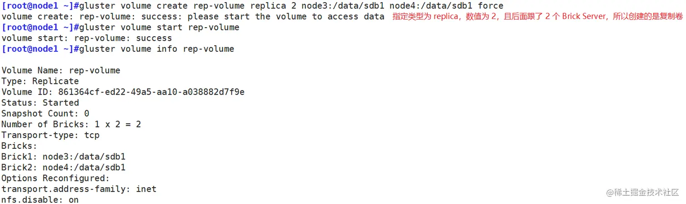
Task: Click the Volume ID value text
Action: (x=151, y=92)
